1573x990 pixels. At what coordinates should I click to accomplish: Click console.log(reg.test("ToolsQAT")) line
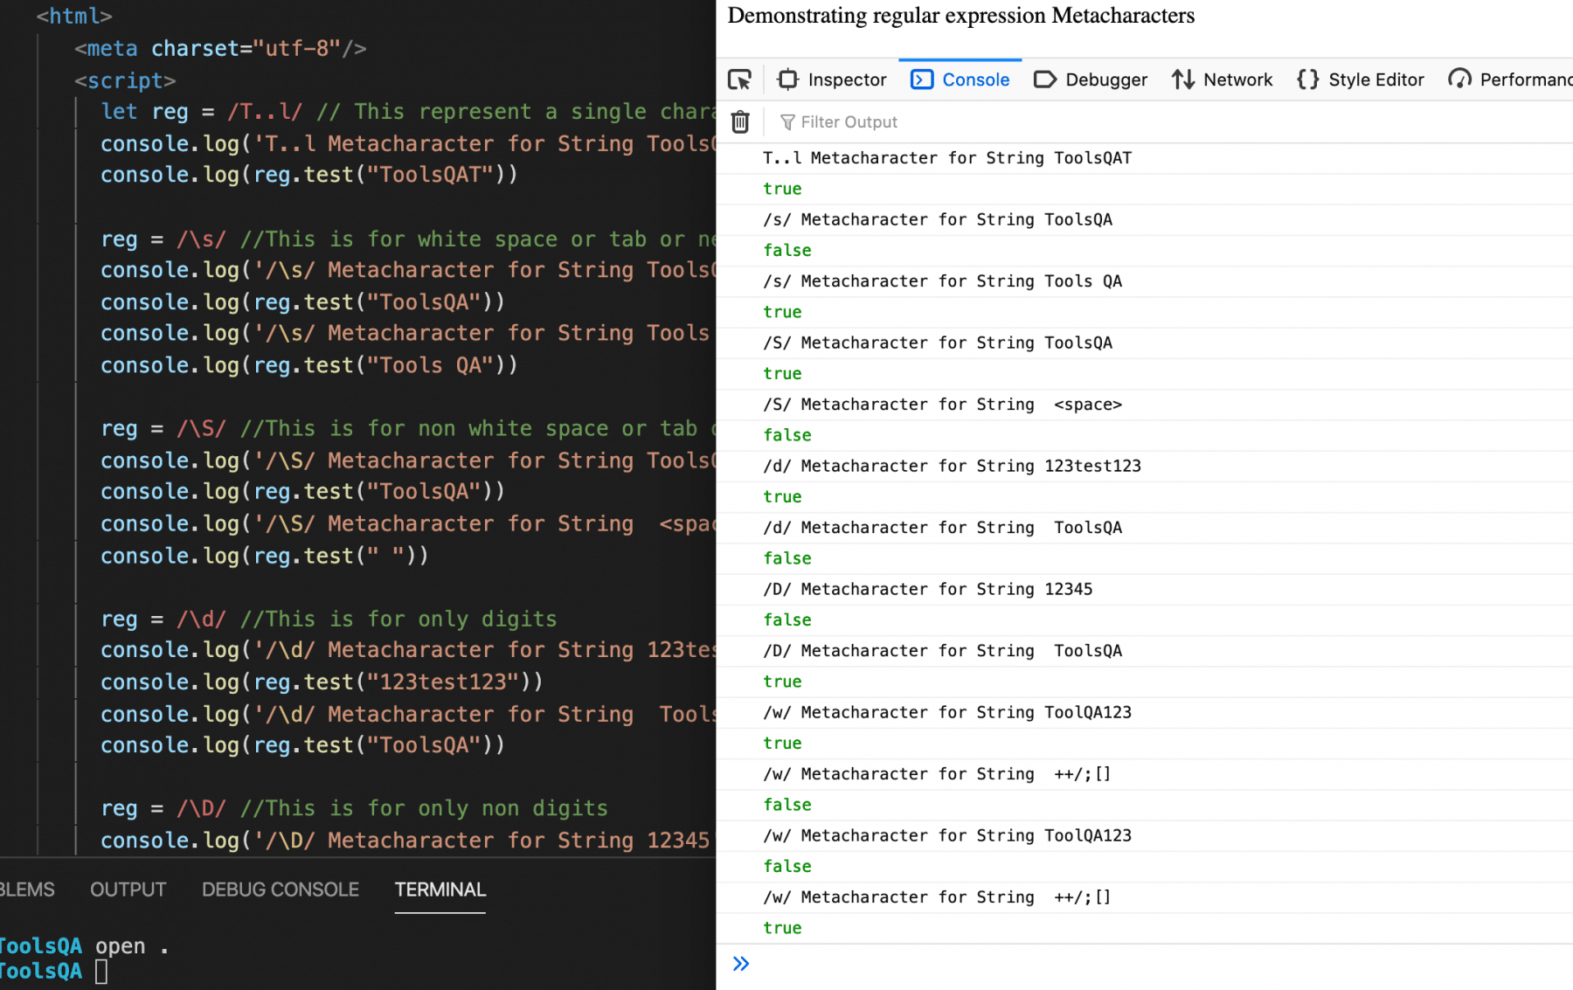click(x=308, y=175)
